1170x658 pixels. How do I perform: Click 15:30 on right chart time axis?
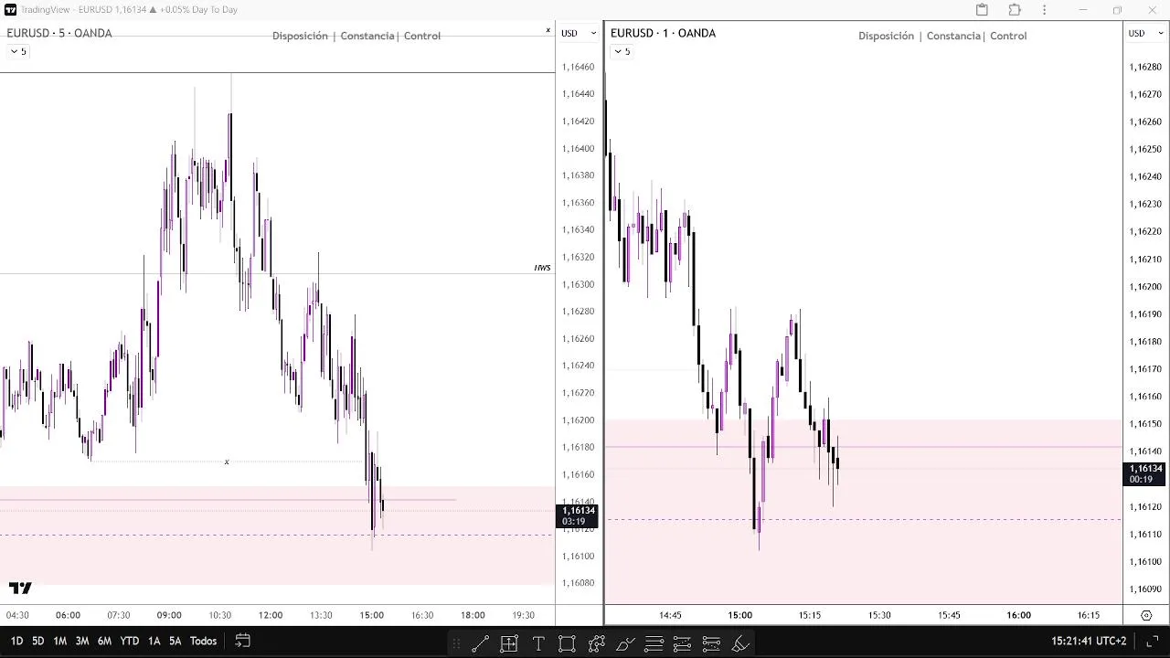[879, 615]
